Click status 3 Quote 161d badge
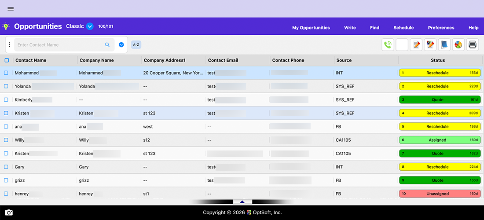The height and width of the screenshot is (220, 484). click(x=440, y=100)
